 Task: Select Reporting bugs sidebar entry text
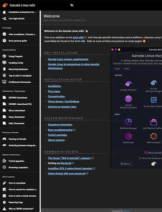pos(16,202)
